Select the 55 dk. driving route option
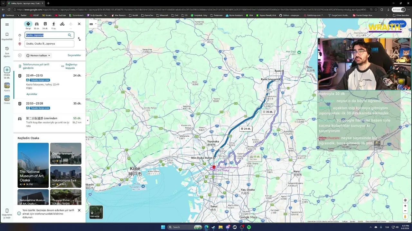The height and width of the screenshot is (231, 412). point(50,122)
